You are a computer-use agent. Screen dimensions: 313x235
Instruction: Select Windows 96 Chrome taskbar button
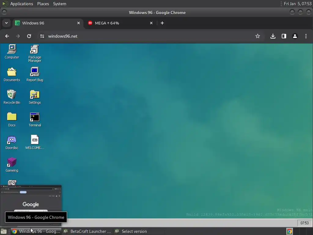pyautogui.click(x=36, y=231)
